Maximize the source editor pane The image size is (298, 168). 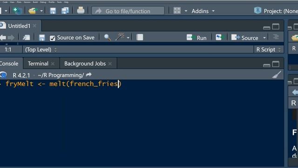click(x=276, y=27)
